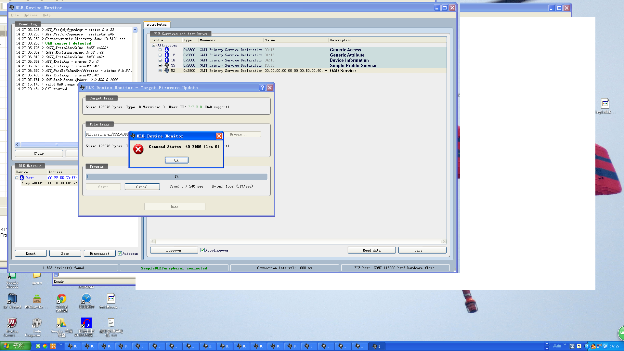
Task: Open McAfee Security desktop icon
Action: coord(12,323)
